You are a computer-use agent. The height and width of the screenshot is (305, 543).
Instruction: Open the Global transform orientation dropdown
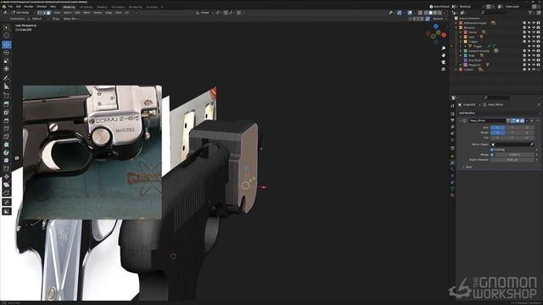coord(204,13)
